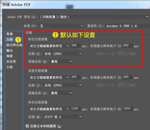Open the Adobe PDF 预设 dropdown
This screenshot has height=130, width=150.
[x=94, y=17]
